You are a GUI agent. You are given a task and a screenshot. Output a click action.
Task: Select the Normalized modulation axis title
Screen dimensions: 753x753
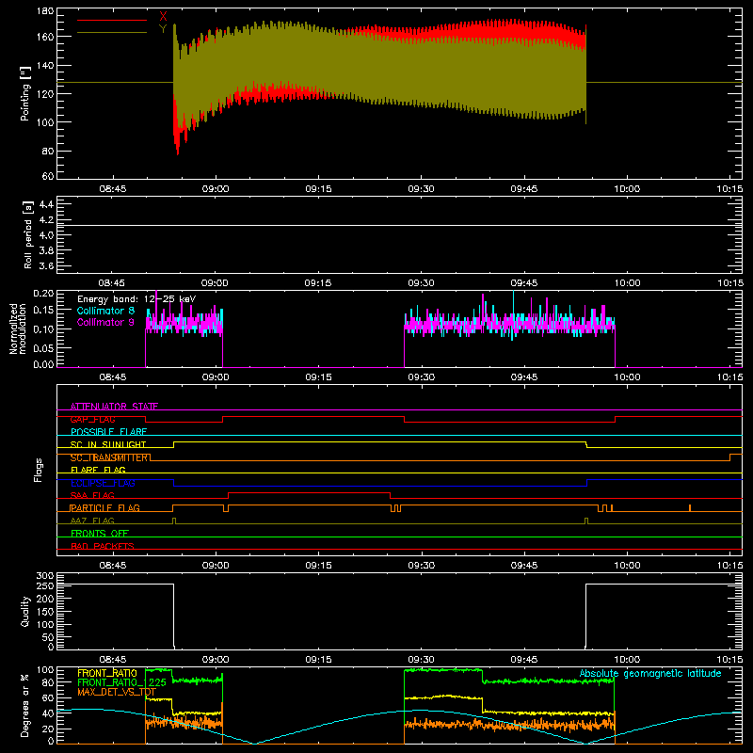(x=18, y=328)
